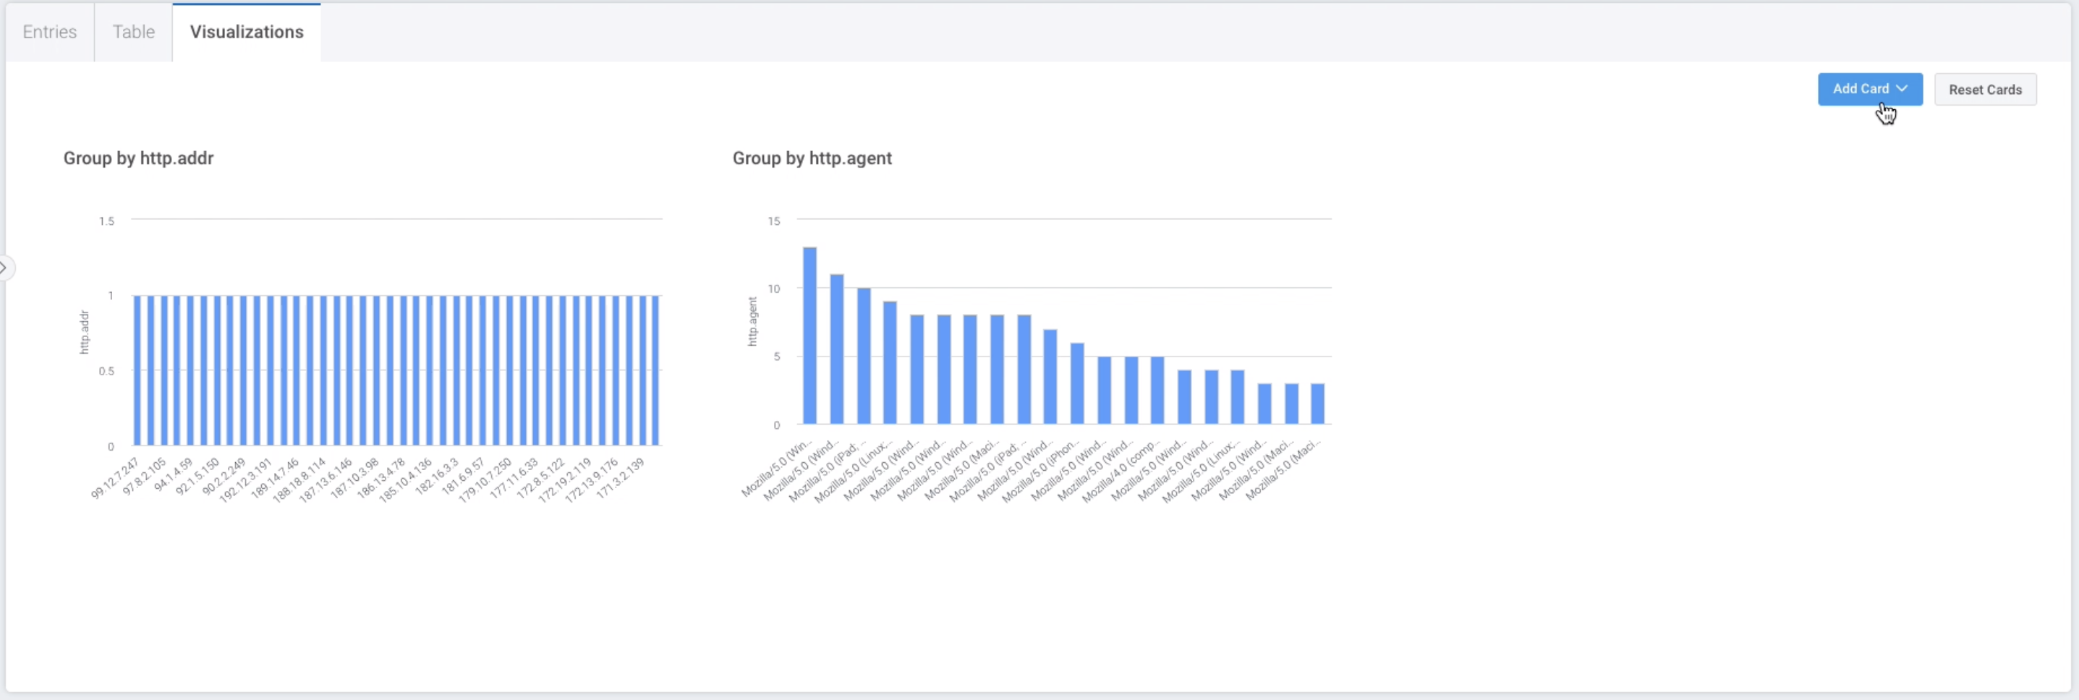The image size is (2079, 700).
Task: Select the rightmost bar in http.agent chart
Action: (1317, 404)
